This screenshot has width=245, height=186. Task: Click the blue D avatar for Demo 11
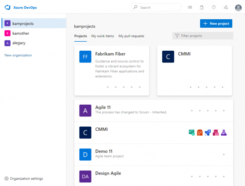85,155
